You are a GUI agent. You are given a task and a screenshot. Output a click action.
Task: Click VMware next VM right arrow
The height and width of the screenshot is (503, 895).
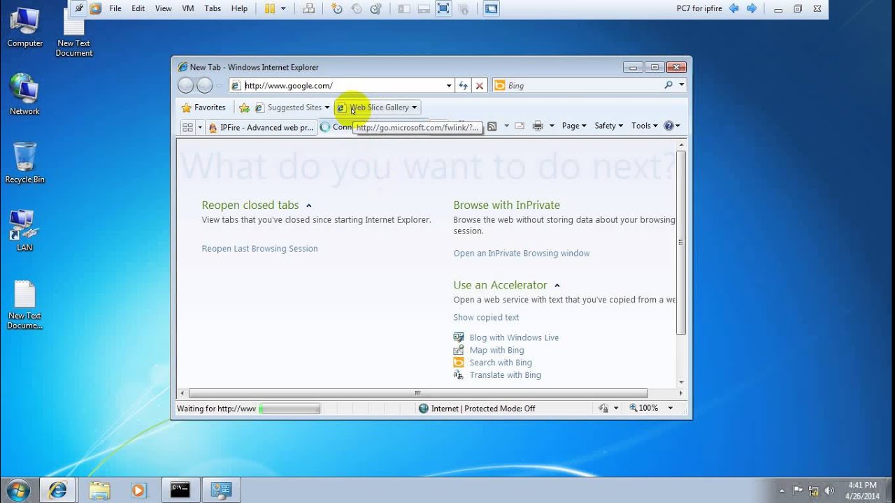[752, 8]
